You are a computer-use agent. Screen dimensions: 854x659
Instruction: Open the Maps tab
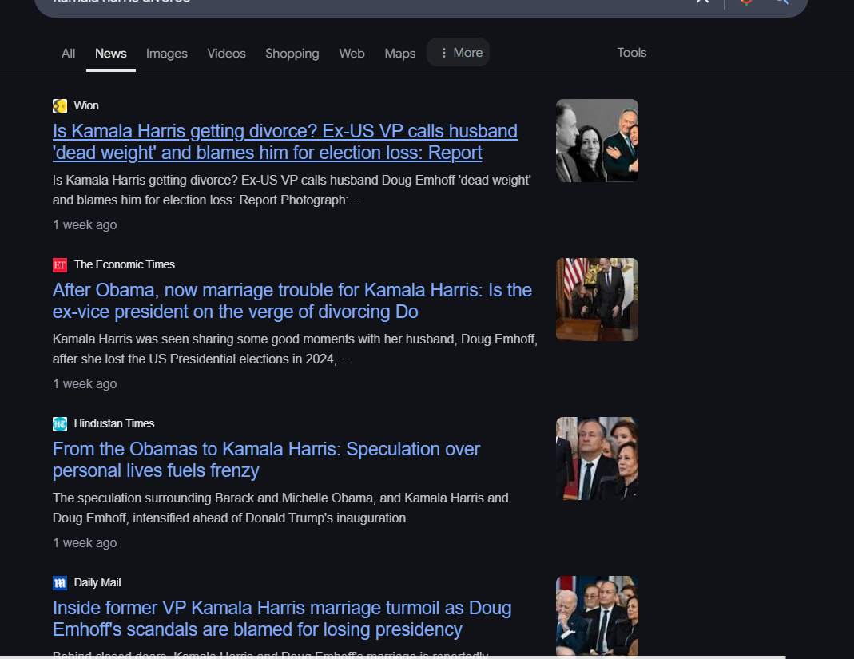click(400, 54)
